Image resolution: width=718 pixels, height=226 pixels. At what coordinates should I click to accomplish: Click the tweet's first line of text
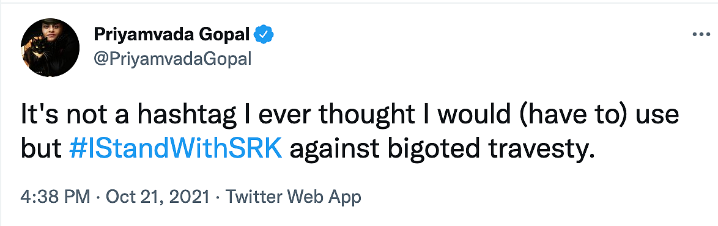[x=349, y=115]
